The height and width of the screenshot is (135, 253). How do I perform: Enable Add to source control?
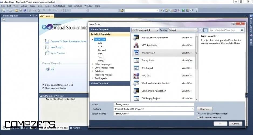(198, 117)
